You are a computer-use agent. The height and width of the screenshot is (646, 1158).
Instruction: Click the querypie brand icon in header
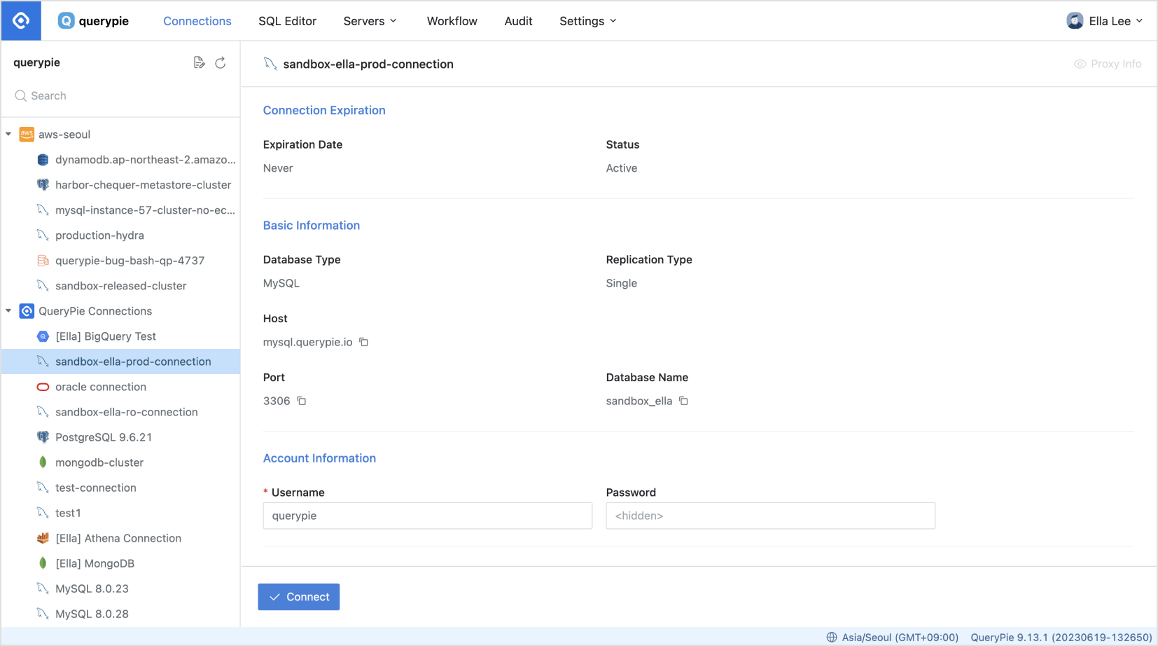[x=66, y=21]
